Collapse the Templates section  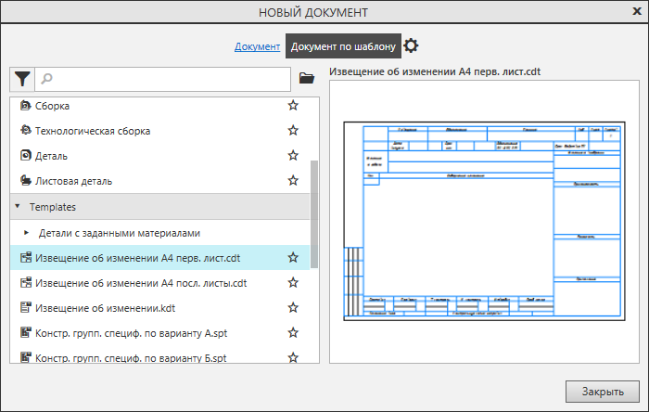[18, 207]
